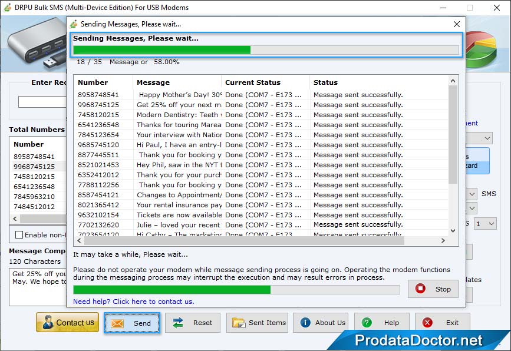Open the Contact us button

pyautogui.click(x=67, y=322)
